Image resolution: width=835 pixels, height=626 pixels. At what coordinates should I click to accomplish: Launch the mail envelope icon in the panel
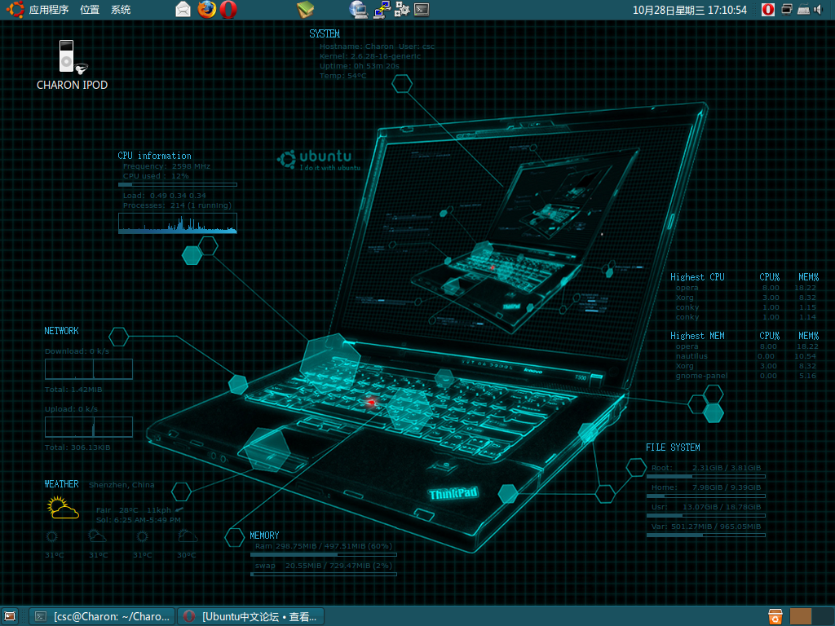tap(183, 10)
